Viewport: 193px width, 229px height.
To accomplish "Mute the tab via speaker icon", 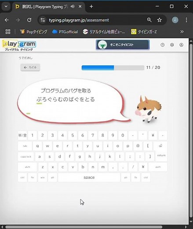I will click(x=73, y=7).
